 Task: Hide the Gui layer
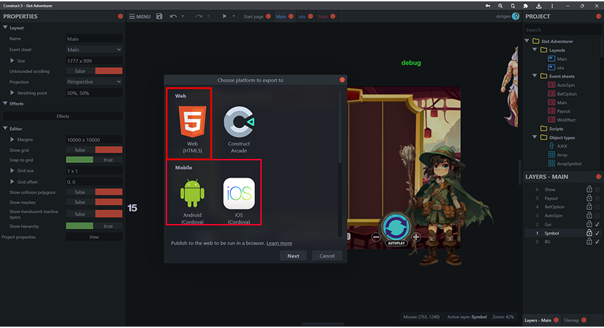click(597, 224)
